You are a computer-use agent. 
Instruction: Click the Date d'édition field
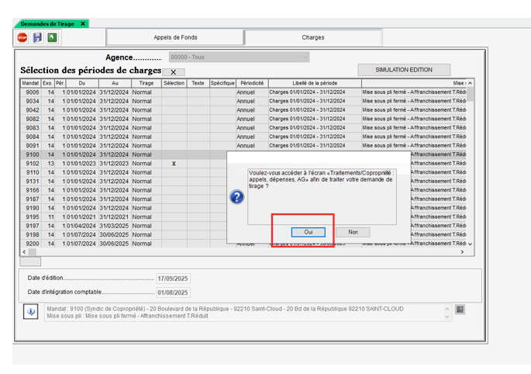point(173,278)
